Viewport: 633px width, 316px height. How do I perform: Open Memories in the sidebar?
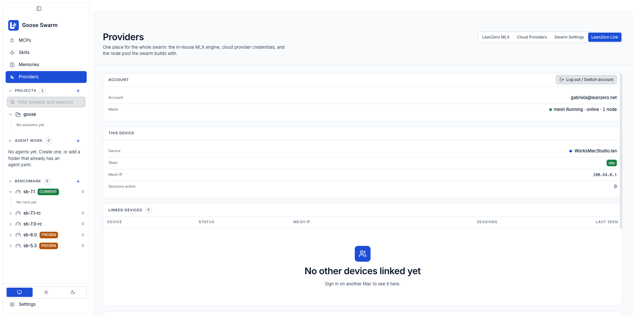tap(46, 65)
